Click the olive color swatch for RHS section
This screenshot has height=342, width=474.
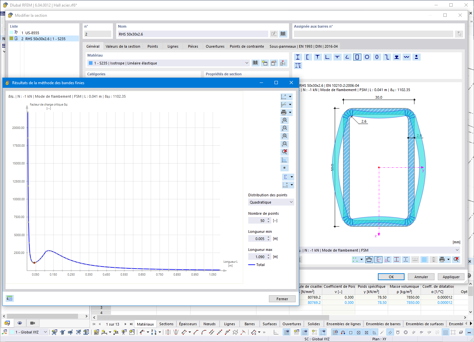12,39
